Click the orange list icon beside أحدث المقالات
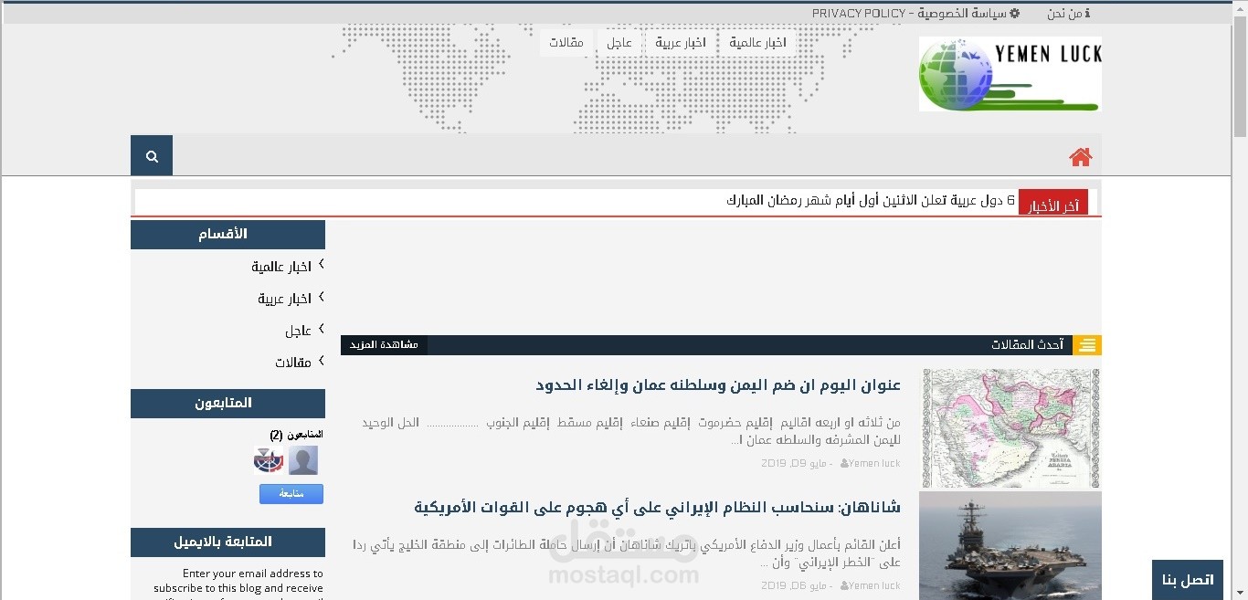 [x=1086, y=345]
